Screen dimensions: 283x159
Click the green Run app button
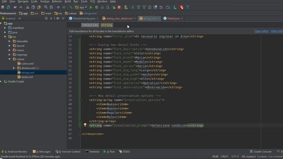91,8
